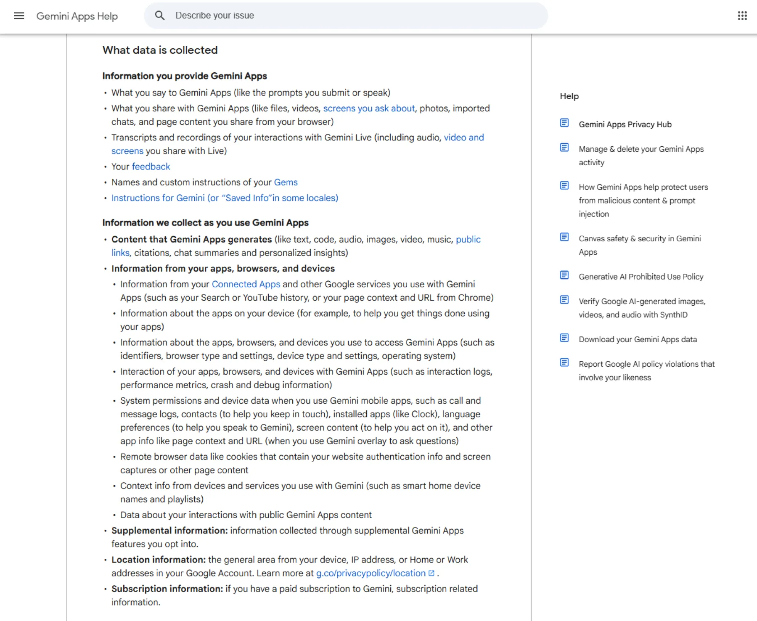Click the 'Content that Gemini Apps generates' bold text
Screen dimensions: 757x621
click(x=191, y=239)
